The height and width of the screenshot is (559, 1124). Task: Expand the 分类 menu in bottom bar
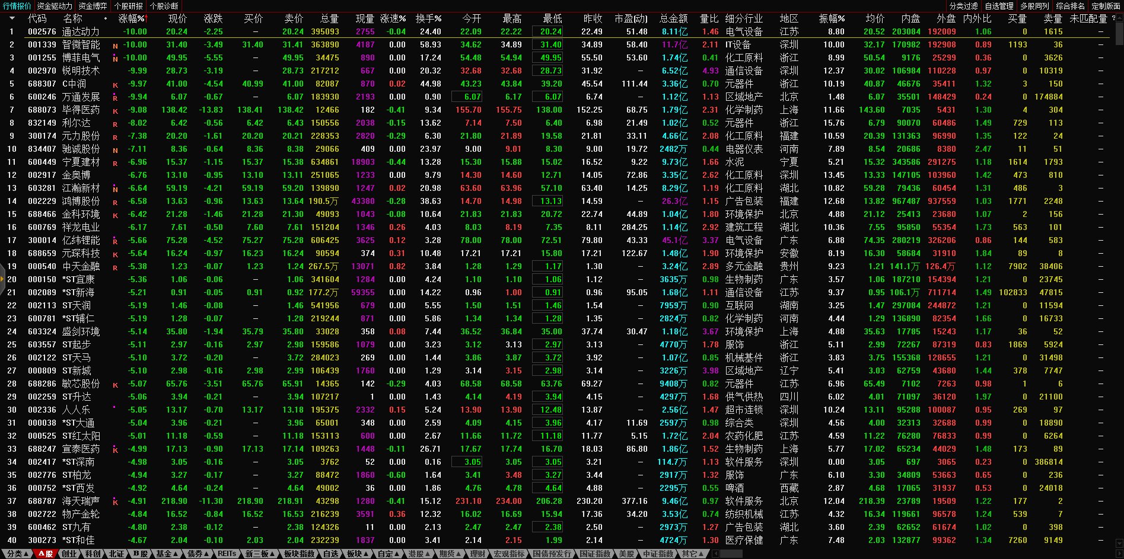point(17,554)
